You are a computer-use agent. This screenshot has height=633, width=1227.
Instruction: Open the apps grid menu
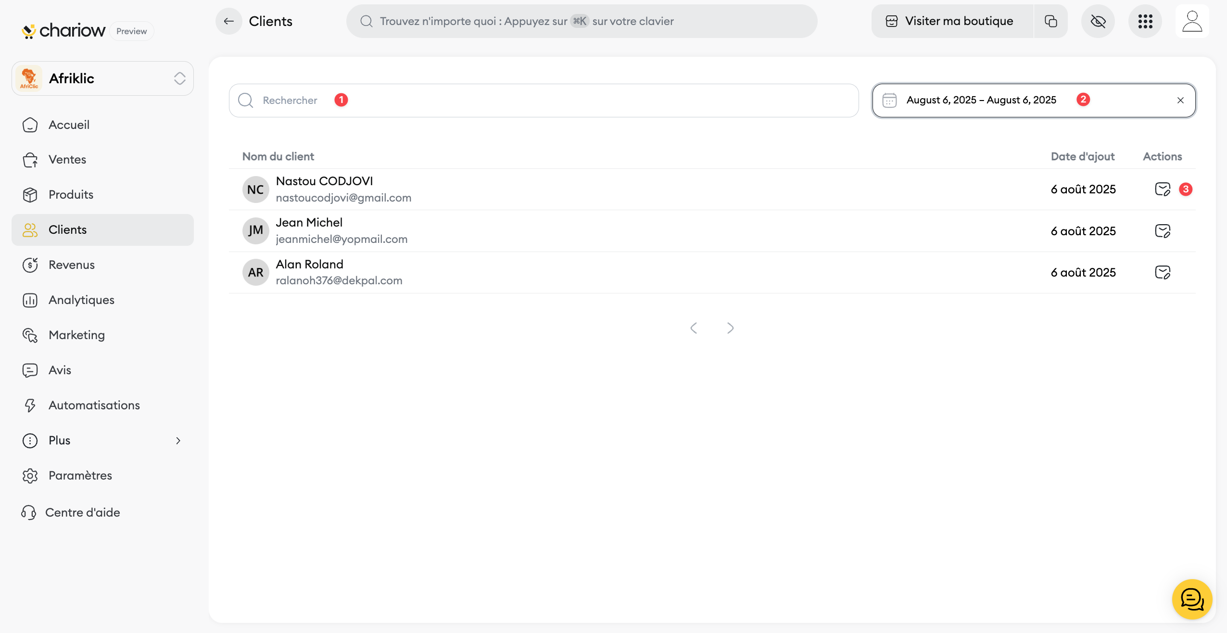tap(1145, 21)
